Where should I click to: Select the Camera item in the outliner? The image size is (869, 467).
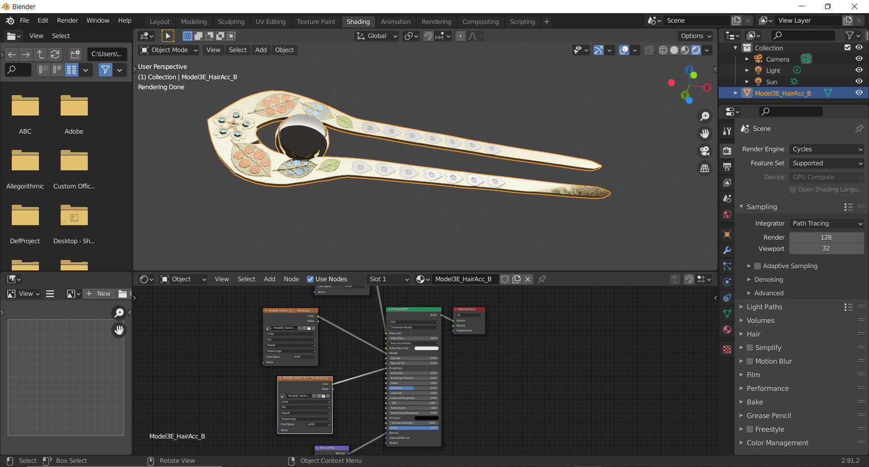point(777,59)
